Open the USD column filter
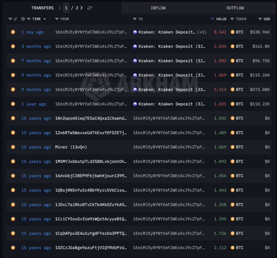The height and width of the screenshot is (258, 277). pos(260,19)
